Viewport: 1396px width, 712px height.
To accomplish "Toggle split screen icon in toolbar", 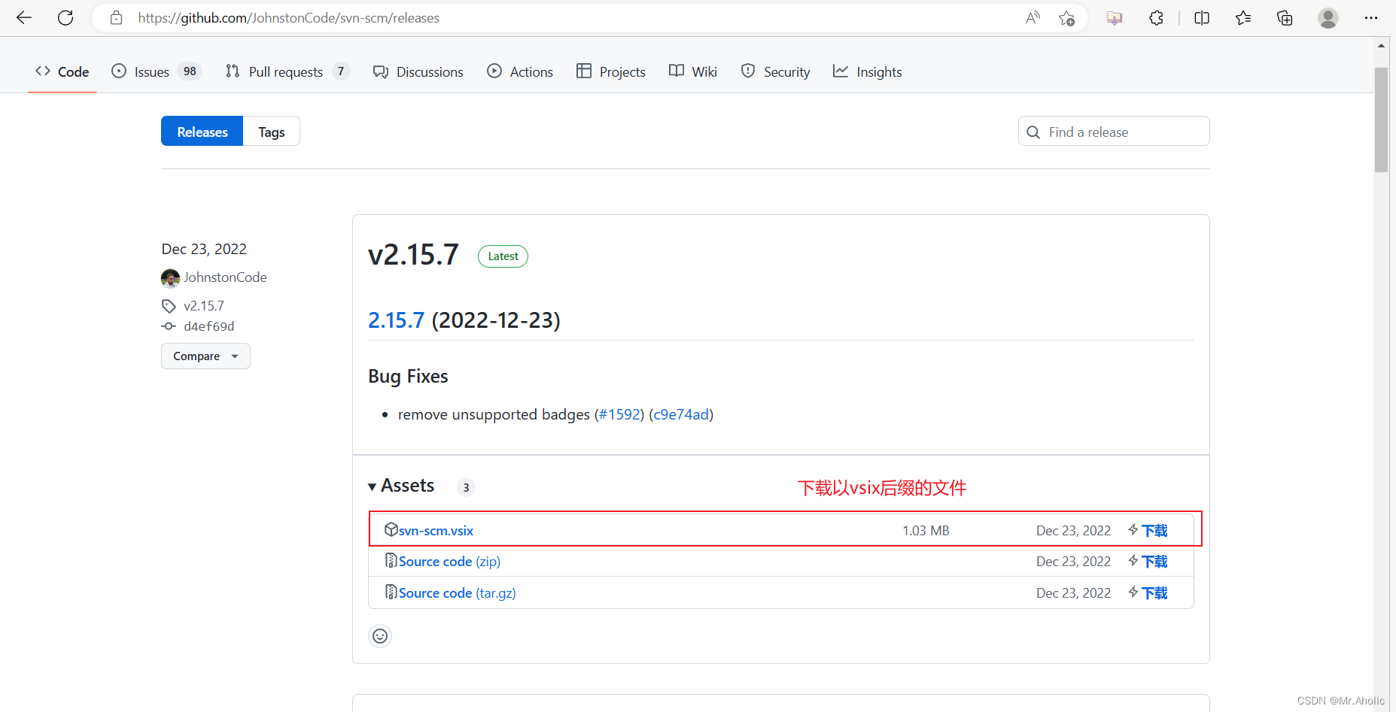I will [1202, 18].
